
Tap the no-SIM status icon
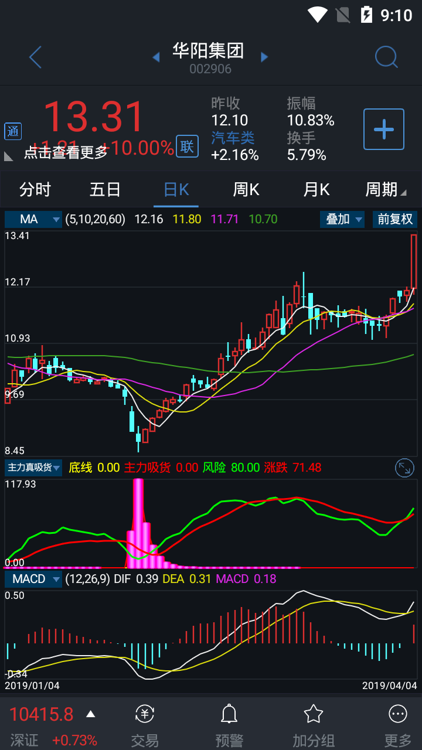pos(342,14)
